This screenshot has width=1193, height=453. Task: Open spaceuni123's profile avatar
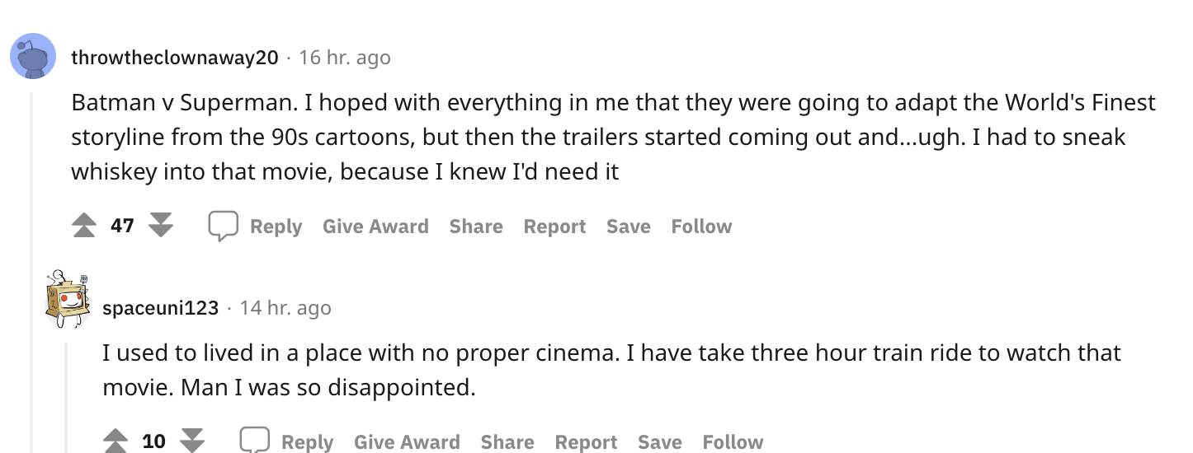click(x=68, y=298)
